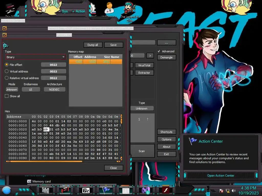Viewport: 262px width, 196px height.
Task: Click the Unknown type button in main window
Action: point(142,108)
